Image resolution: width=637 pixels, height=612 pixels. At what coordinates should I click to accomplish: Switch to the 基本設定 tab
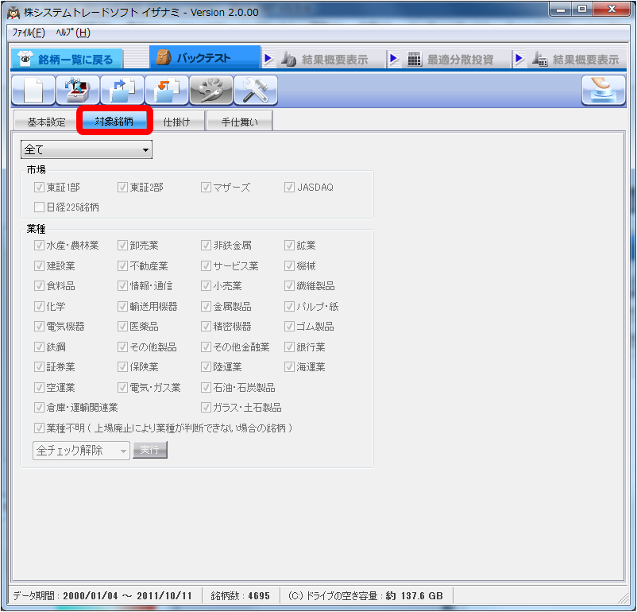click(x=46, y=122)
